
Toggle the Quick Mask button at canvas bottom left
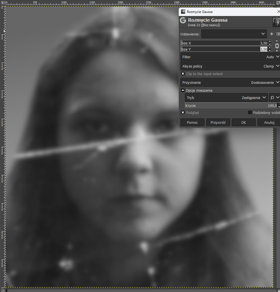pyautogui.click(x=3, y=290)
